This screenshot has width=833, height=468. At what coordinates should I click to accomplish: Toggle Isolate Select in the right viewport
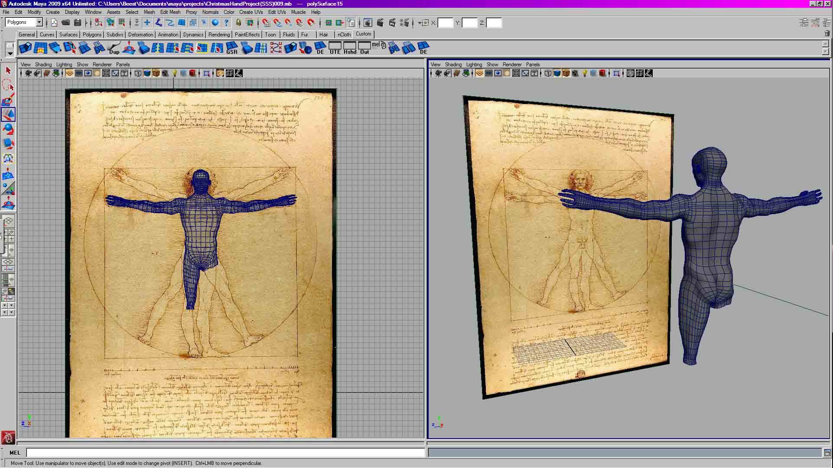(x=617, y=73)
